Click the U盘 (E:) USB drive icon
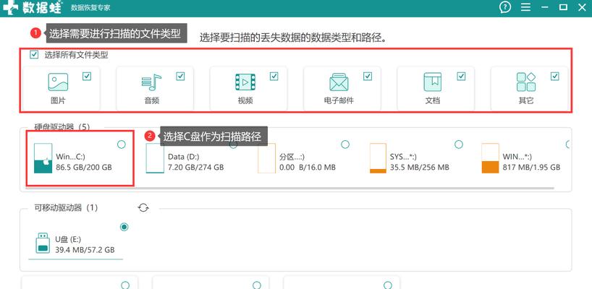592x289 pixels. tap(43, 243)
